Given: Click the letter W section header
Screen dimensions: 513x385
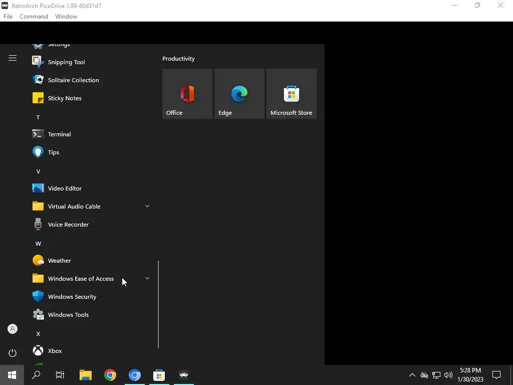Looking at the screenshot, I should pos(38,243).
